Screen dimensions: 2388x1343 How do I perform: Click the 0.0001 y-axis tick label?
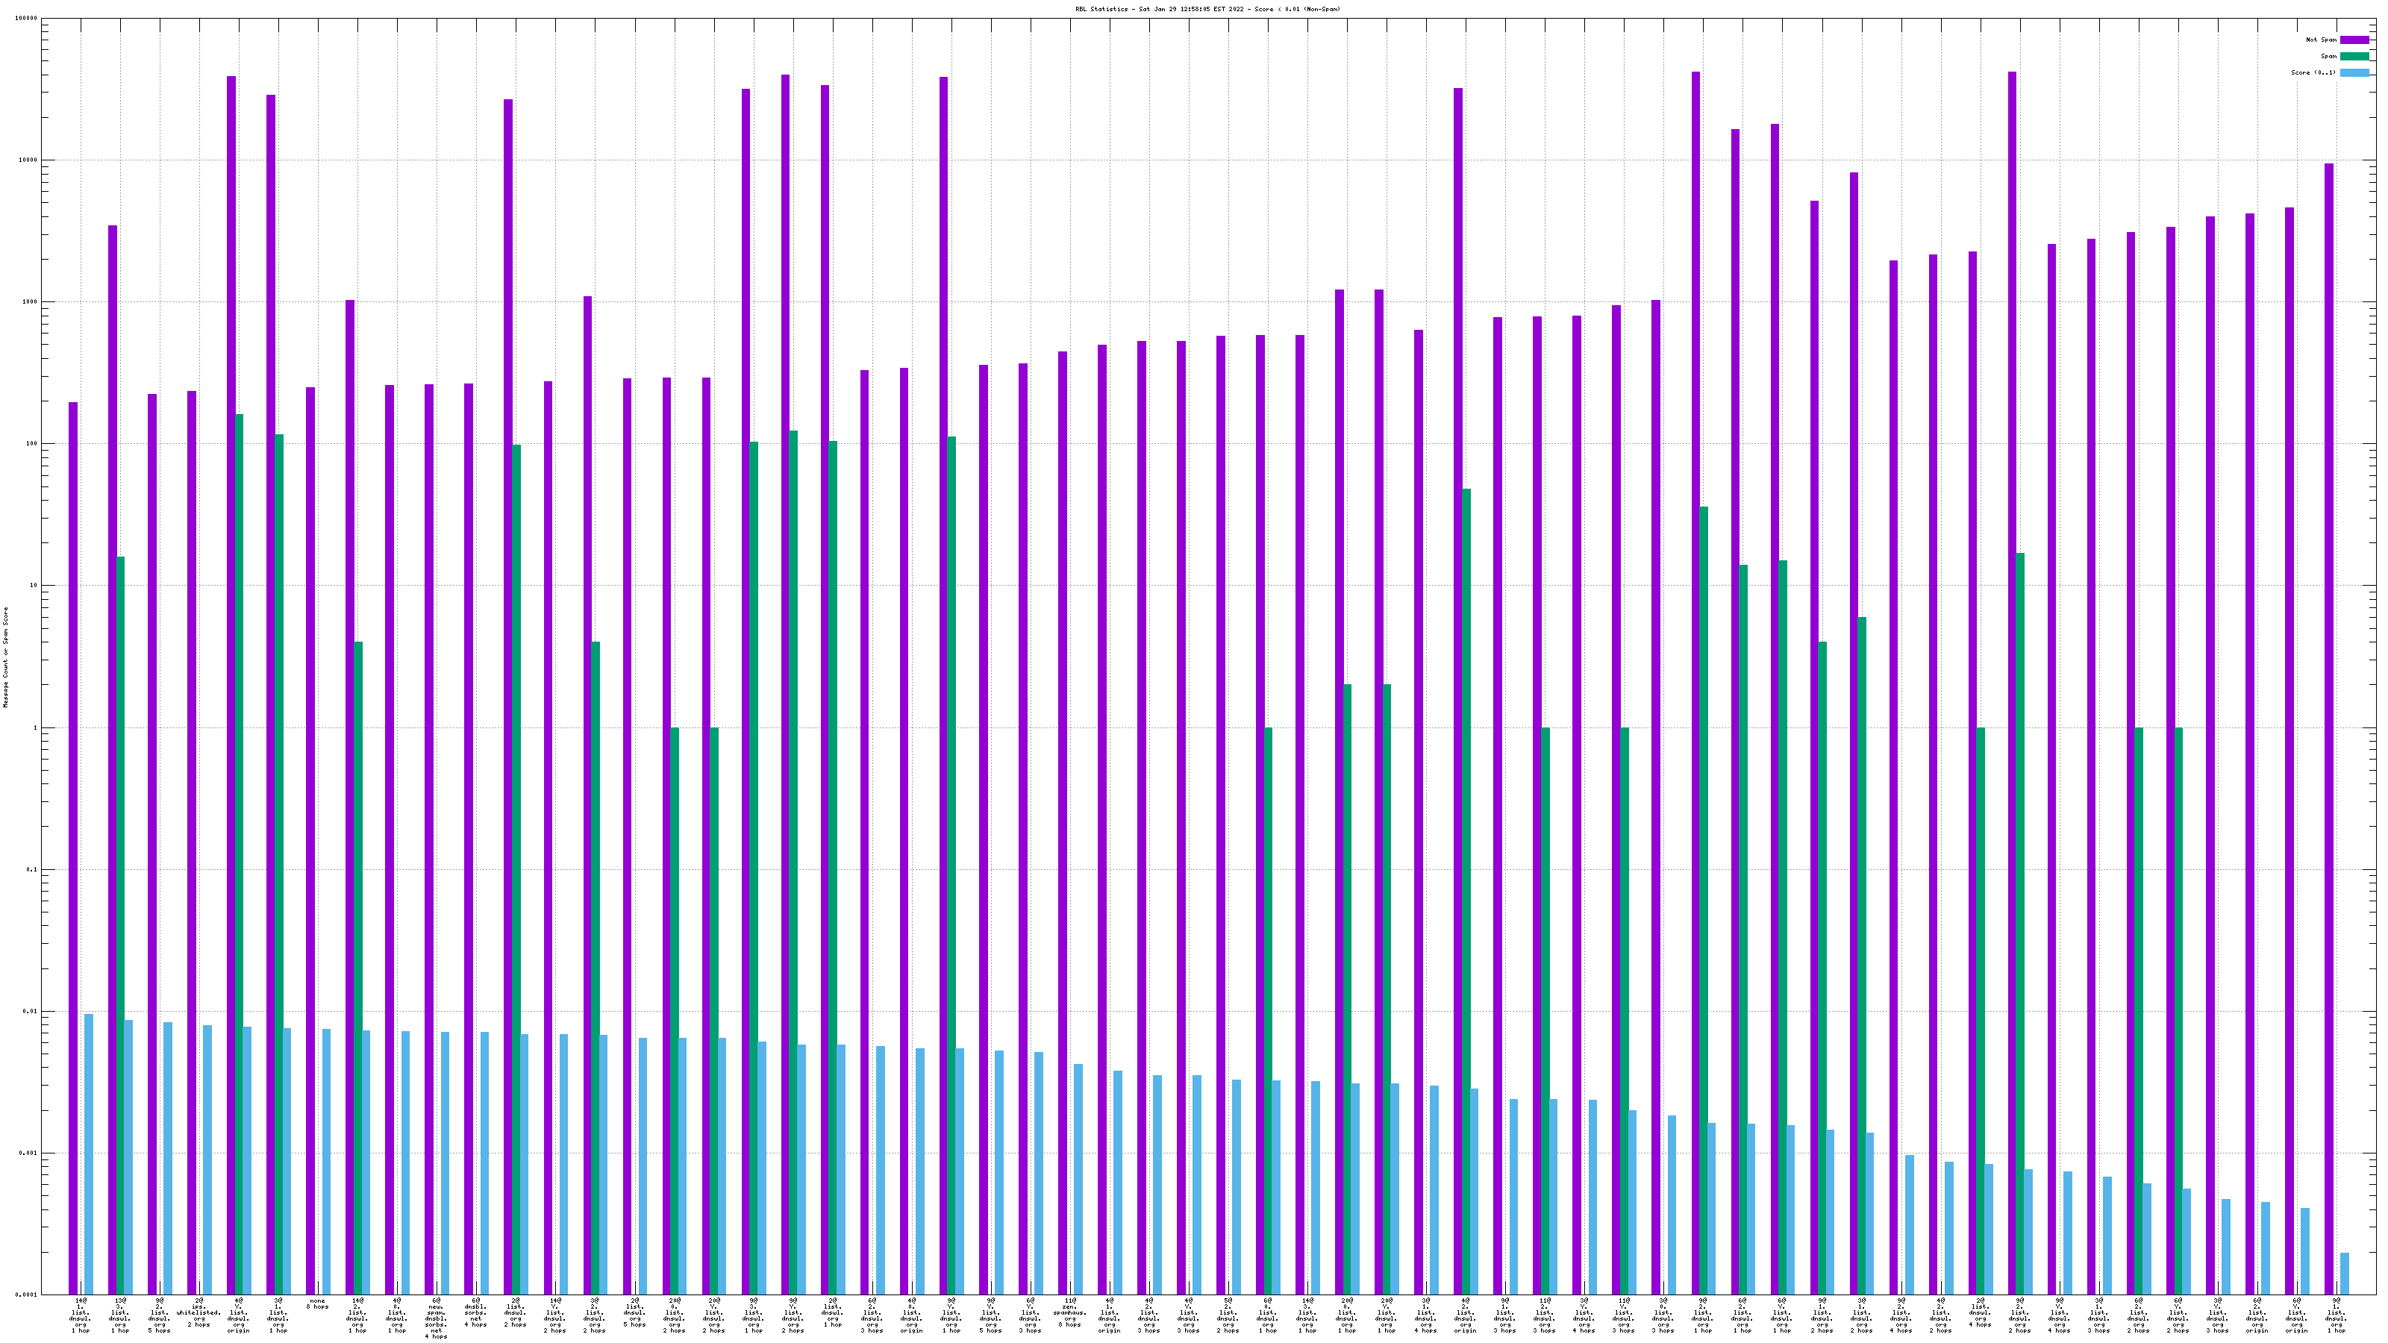28,1295
